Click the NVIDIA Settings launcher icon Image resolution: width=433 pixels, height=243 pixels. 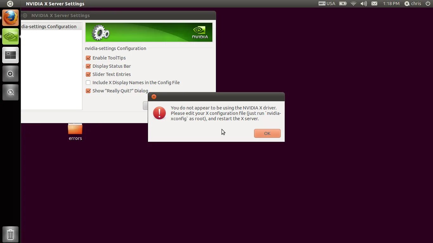[10, 36]
